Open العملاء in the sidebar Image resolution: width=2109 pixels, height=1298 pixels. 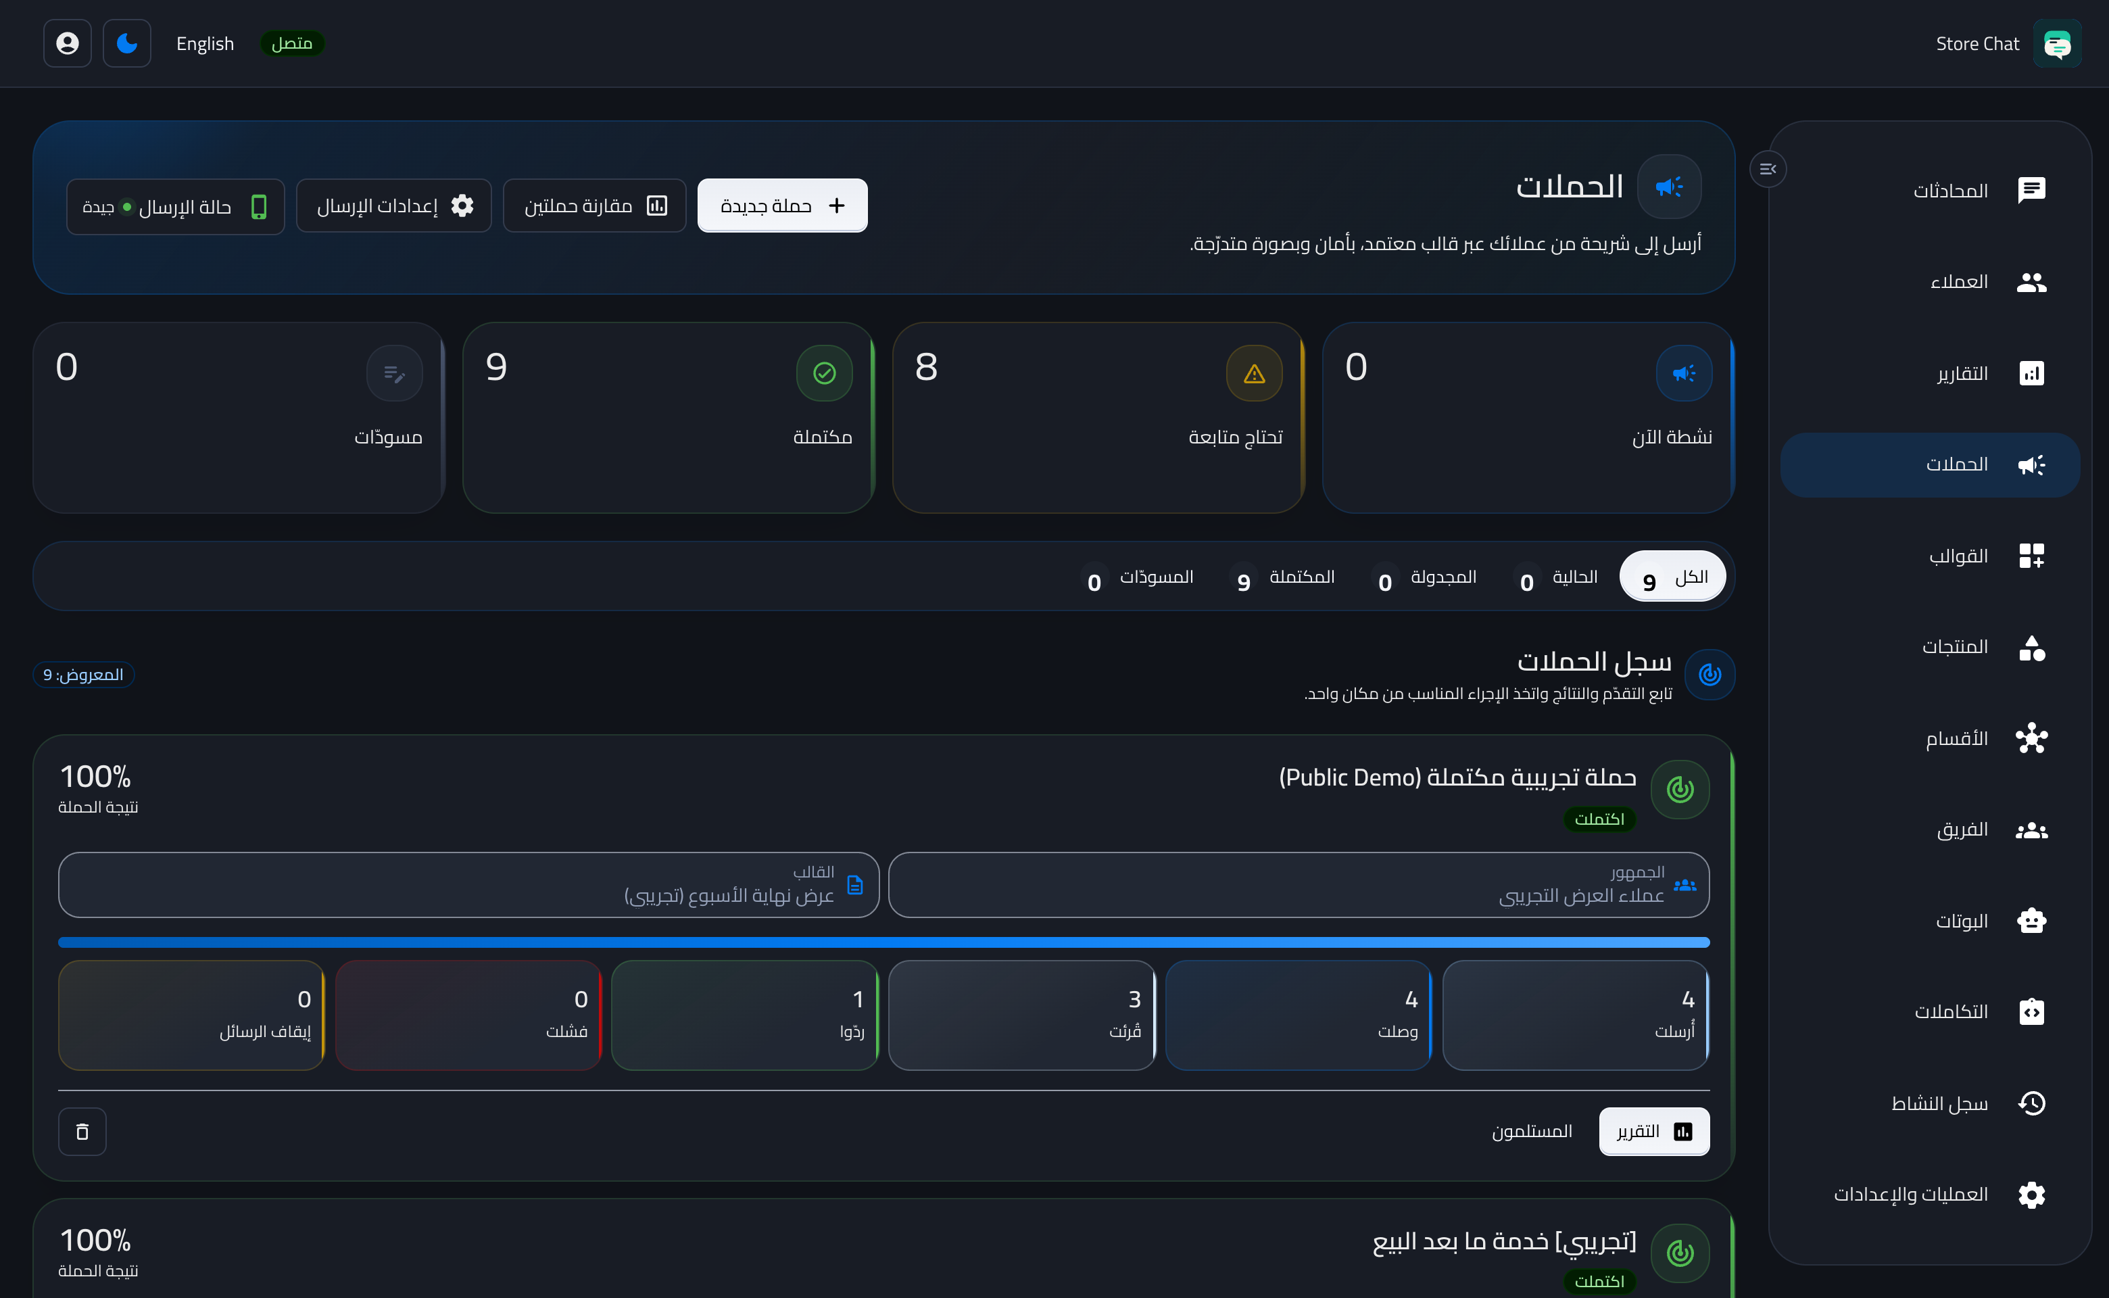[1930, 282]
